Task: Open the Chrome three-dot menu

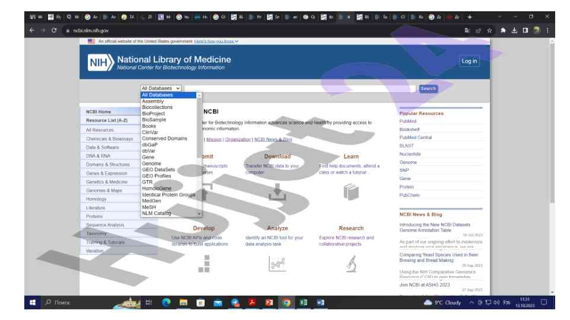Action: (x=547, y=30)
